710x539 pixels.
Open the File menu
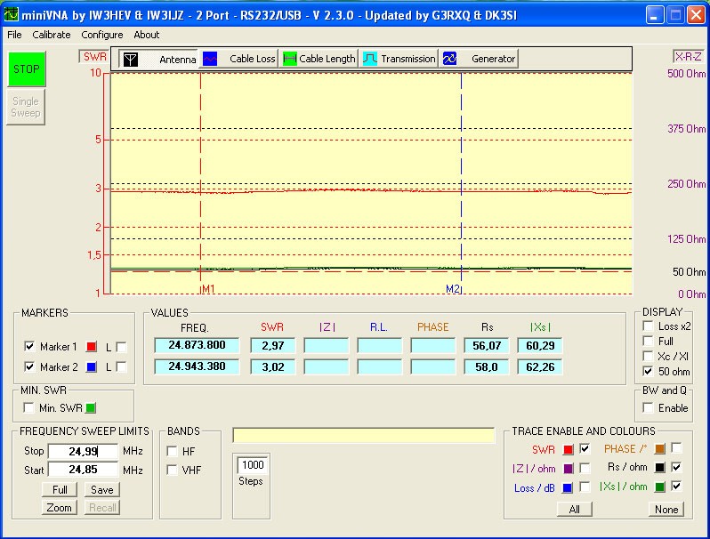point(14,35)
